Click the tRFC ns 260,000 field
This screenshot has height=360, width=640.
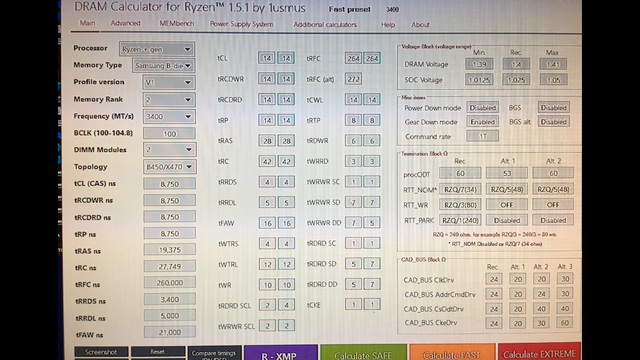click(170, 283)
